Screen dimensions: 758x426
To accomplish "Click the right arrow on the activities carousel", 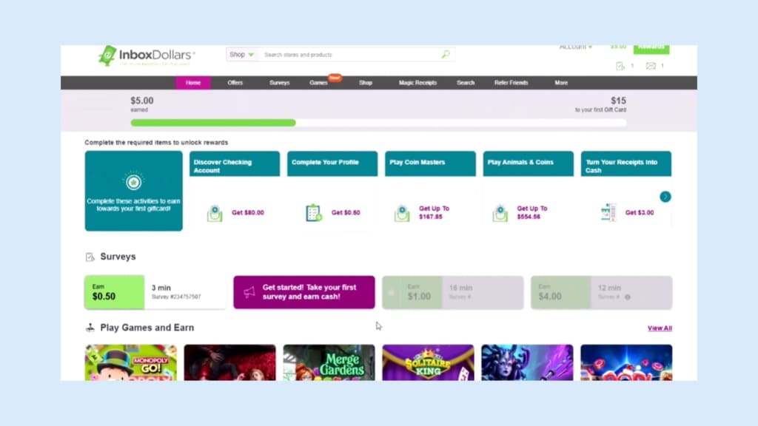I will coord(665,197).
